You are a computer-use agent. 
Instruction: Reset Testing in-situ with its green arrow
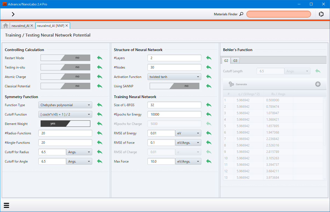coord(100,67)
